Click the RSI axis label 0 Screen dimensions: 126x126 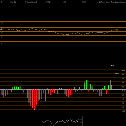pyautogui.click(x=1, y=43)
